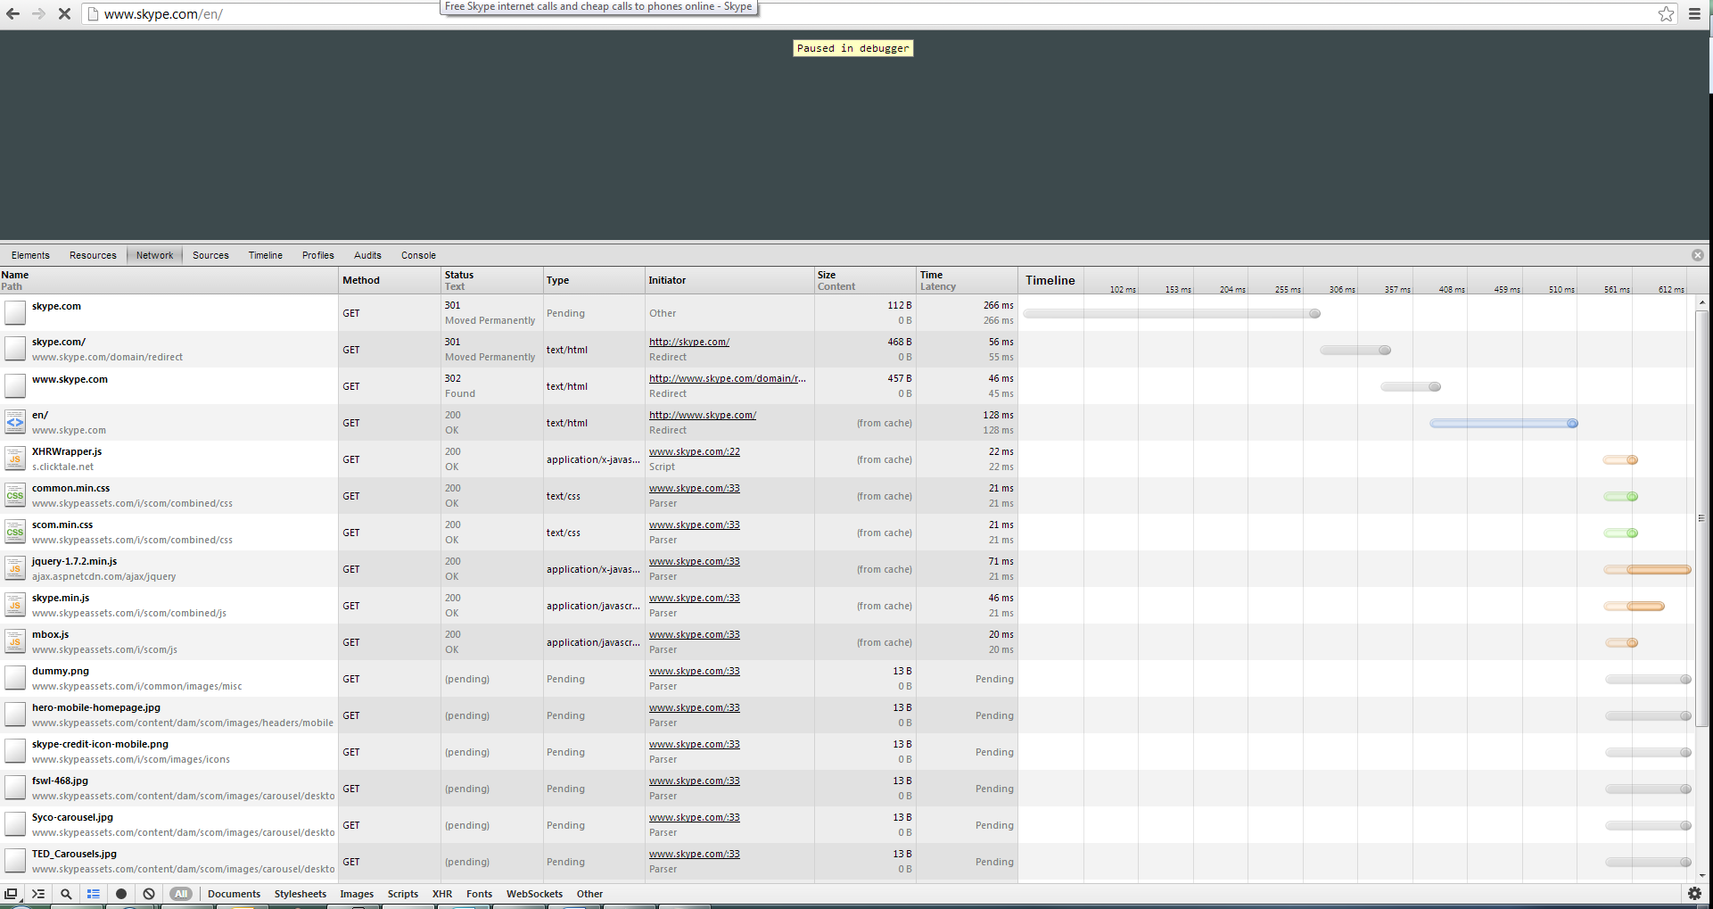Image resolution: width=1713 pixels, height=909 pixels.
Task: Click icon for hero-mobile-homepage.jpg
Action: (15, 715)
